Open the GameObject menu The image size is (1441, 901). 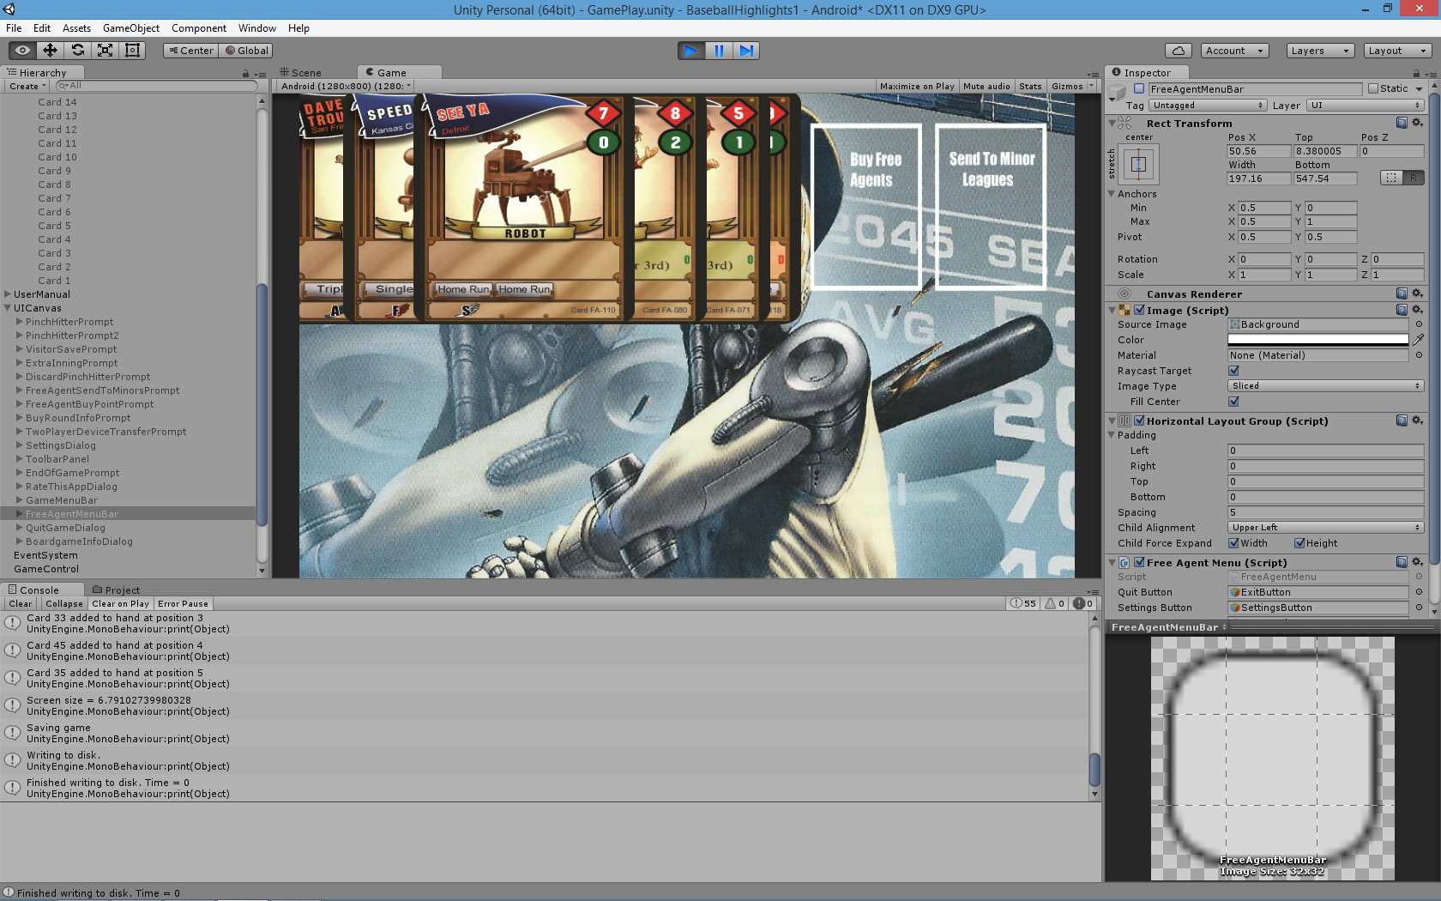click(x=131, y=28)
